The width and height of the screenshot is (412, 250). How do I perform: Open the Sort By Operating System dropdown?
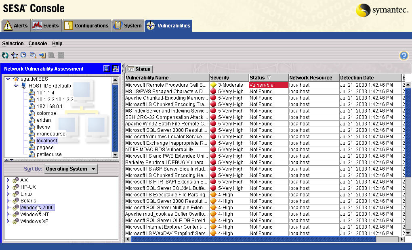pyautogui.click(x=71, y=169)
